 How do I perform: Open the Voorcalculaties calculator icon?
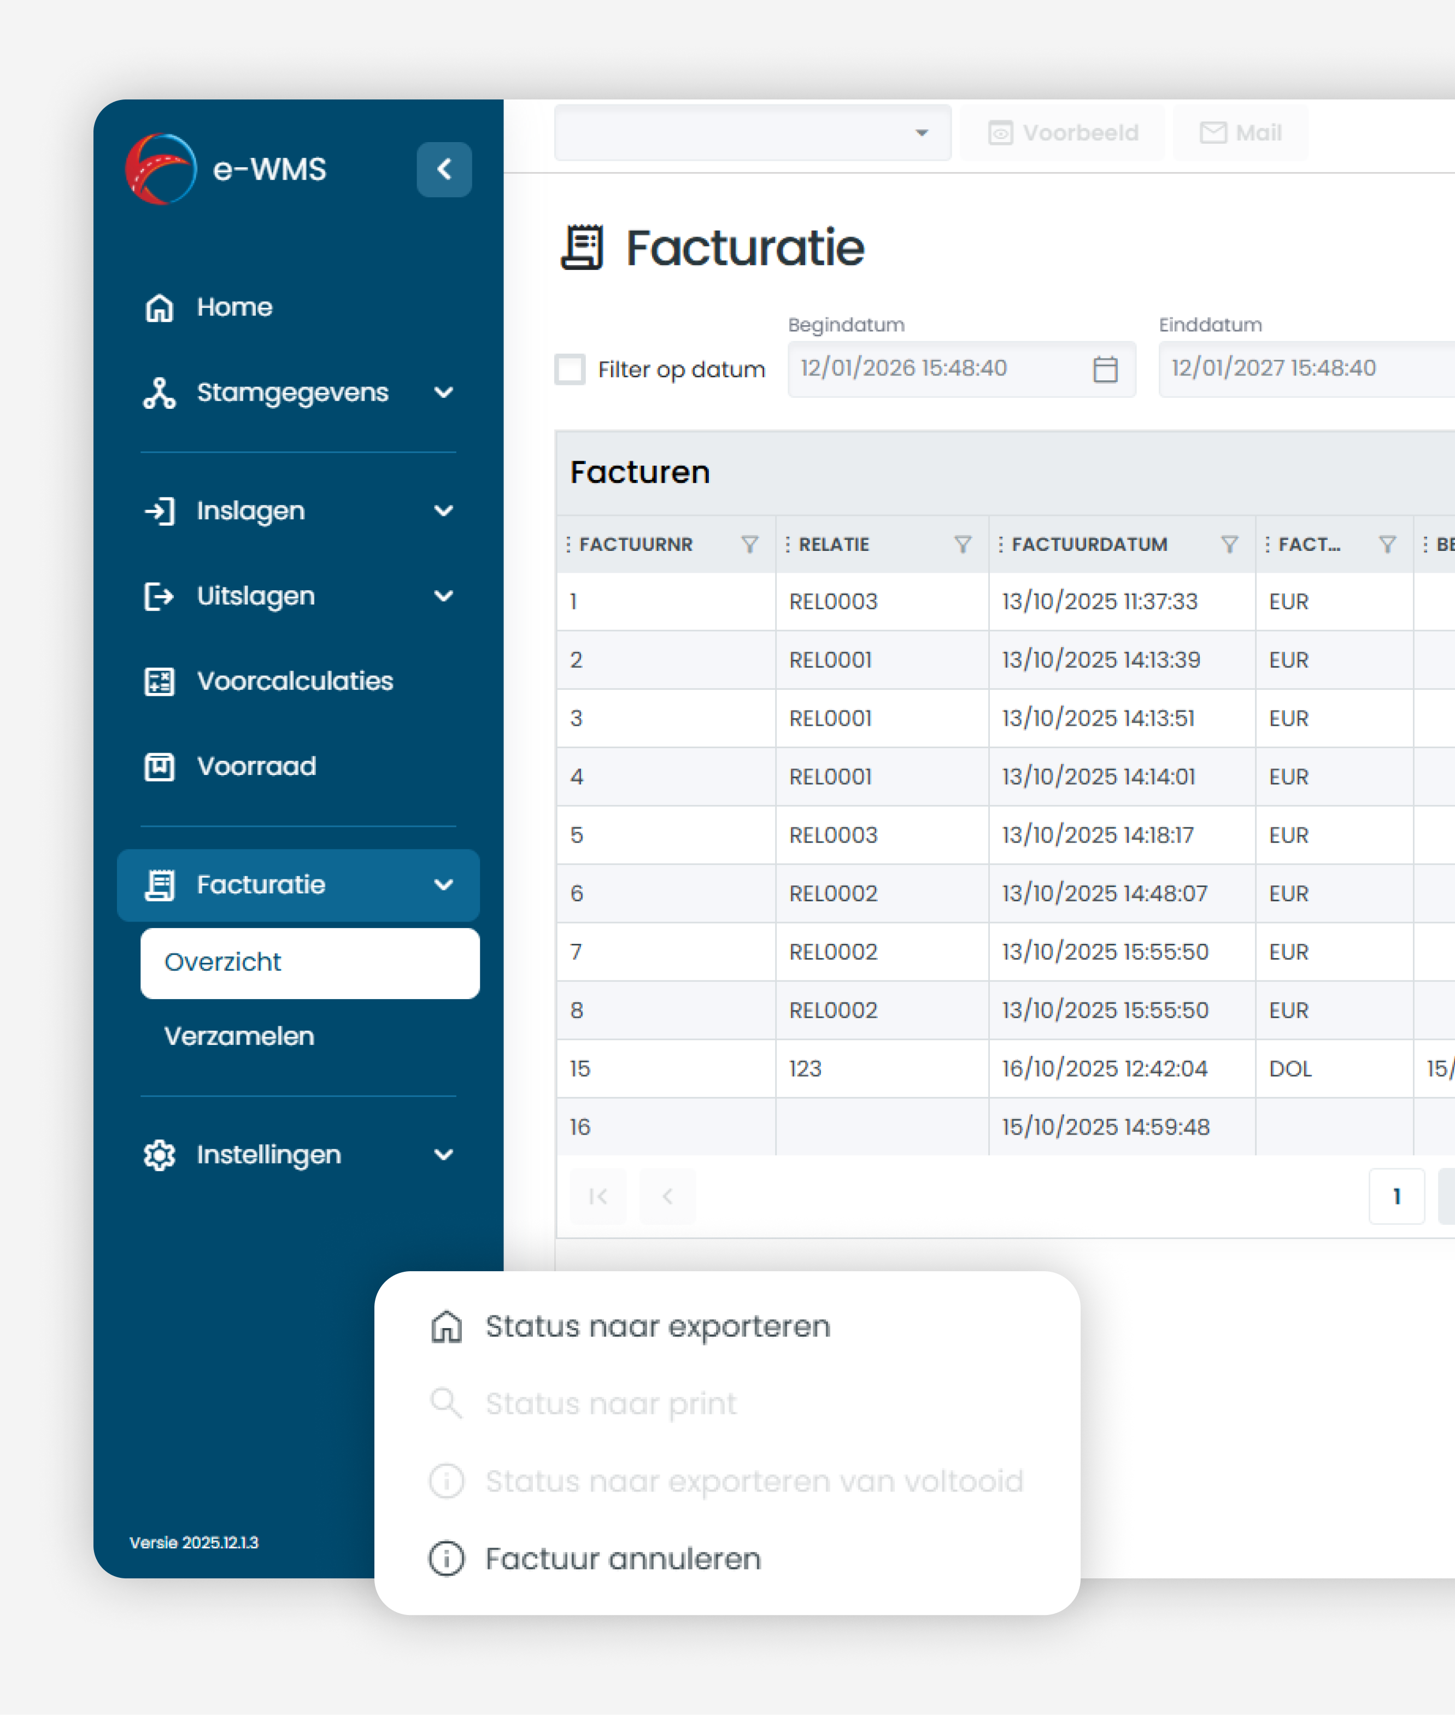click(159, 681)
